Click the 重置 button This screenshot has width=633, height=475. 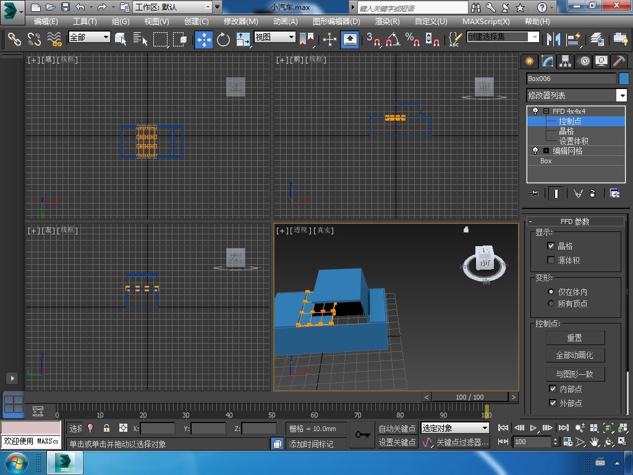tap(575, 338)
